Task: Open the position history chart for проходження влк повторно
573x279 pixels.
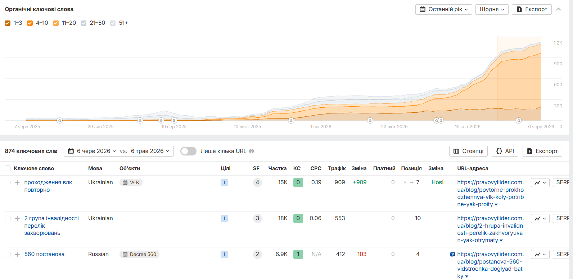Action: tap(540, 182)
